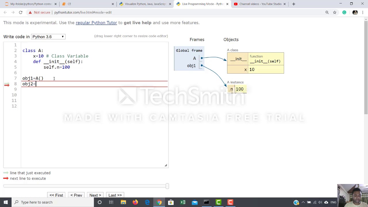Screen dimensions: 368x207
Task: Open a new browser tab
Action: [294, 4]
